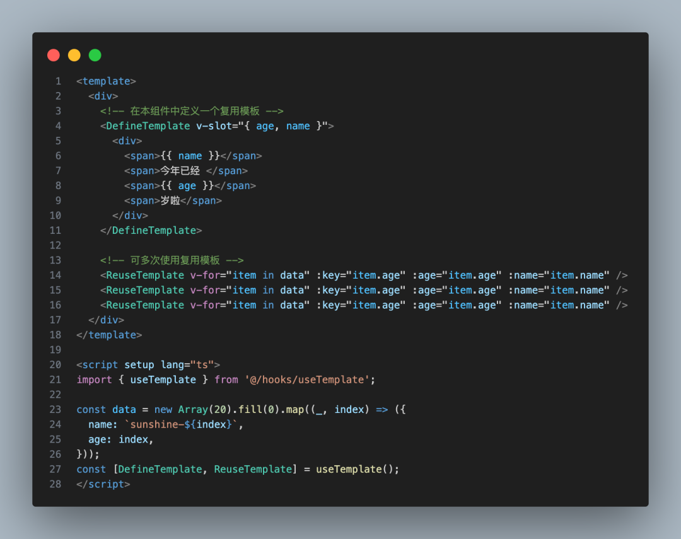Click the closing </script> tag
This screenshot has width=681, height=539.
(x=103, y=484)
